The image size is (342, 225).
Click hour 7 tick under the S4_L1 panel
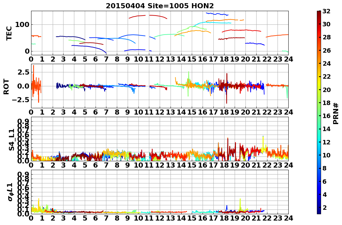106,165
